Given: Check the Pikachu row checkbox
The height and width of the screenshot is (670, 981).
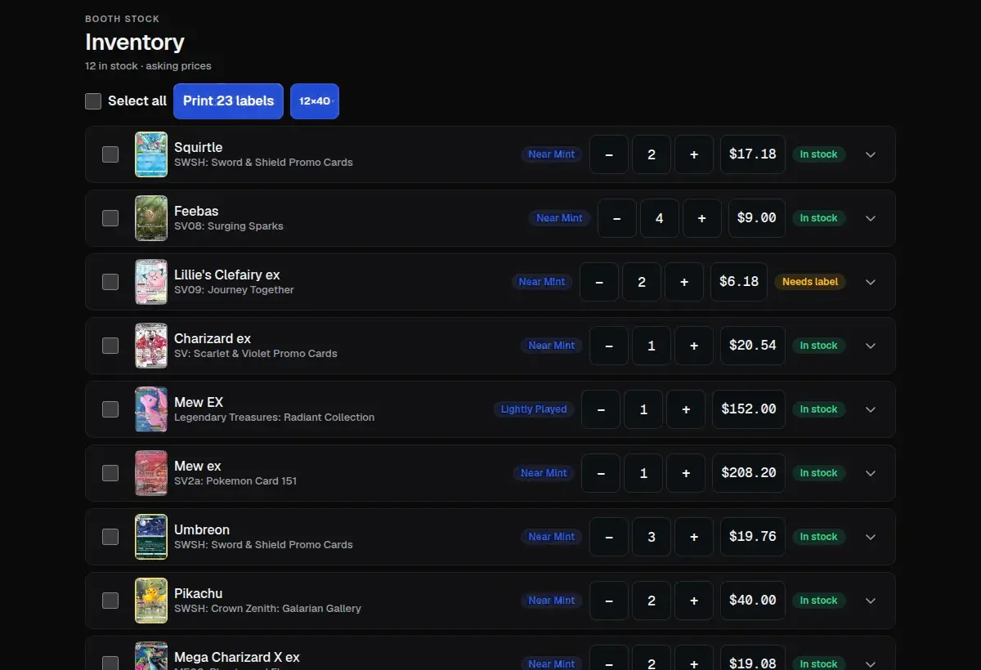Looking at the screenshot, I should [x=110, y=601].
